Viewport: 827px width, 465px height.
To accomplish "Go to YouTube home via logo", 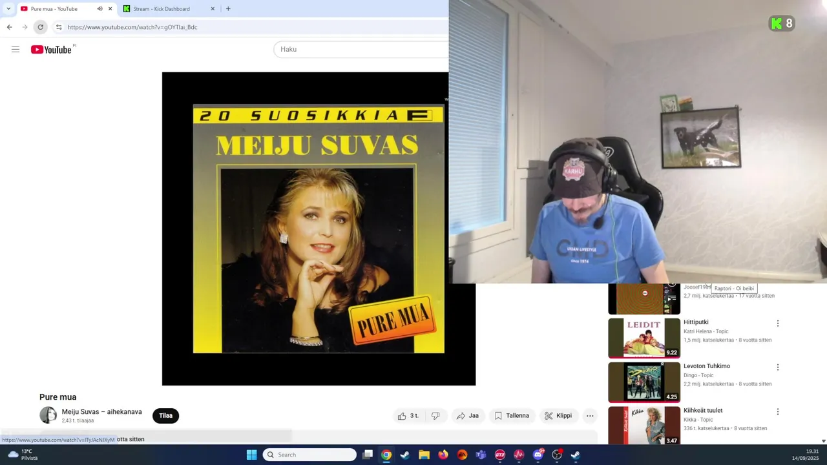I will [x=51, y=50].
